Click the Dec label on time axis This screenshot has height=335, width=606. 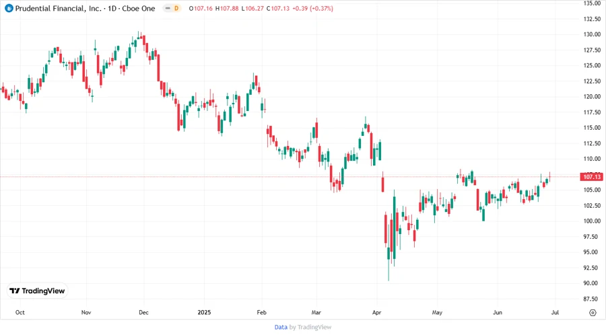pyautogui.click(x=143, y=313)
